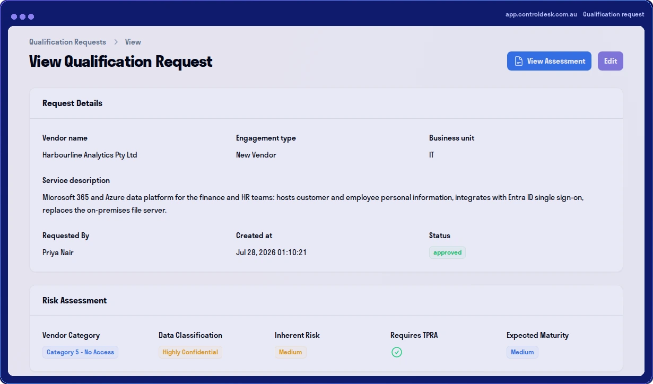Click the Status label

tap(440, 235)
